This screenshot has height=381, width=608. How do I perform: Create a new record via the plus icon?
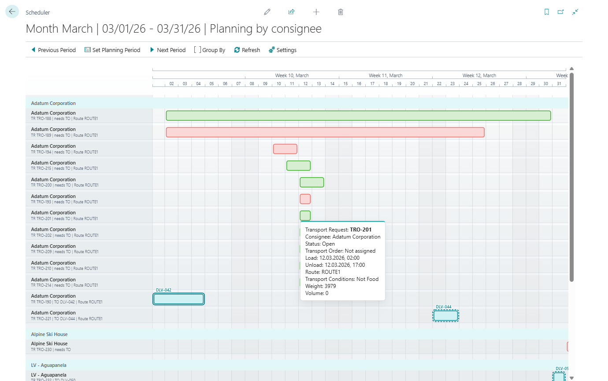[x=316, y=12]
